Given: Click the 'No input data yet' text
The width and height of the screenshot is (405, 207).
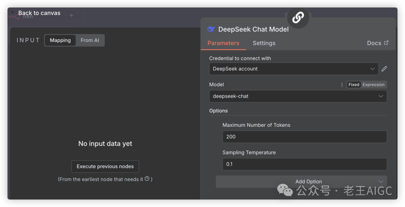Looking at the screenshot, I should click(x=105, y=144).
